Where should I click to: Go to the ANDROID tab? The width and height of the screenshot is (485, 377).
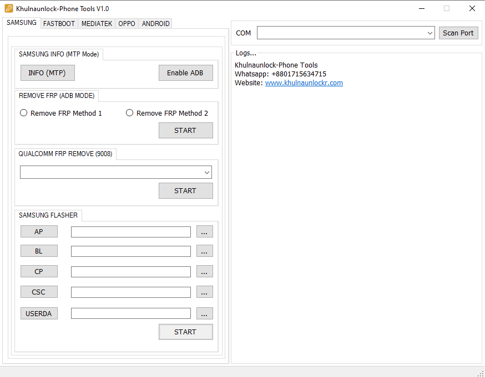[x=155, y=24]
